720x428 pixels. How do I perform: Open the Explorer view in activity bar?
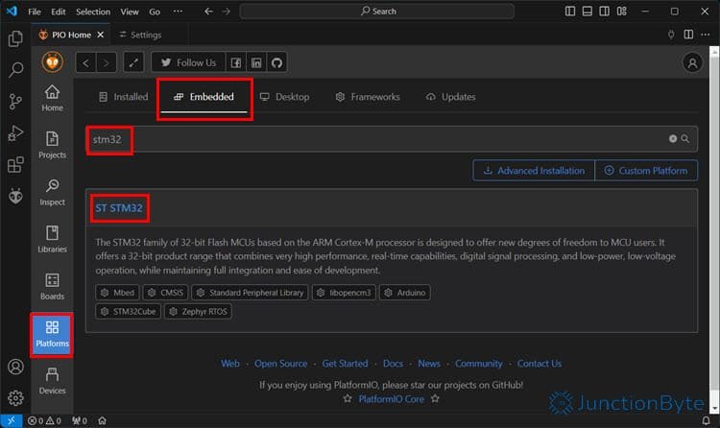[x=15, y=38]
